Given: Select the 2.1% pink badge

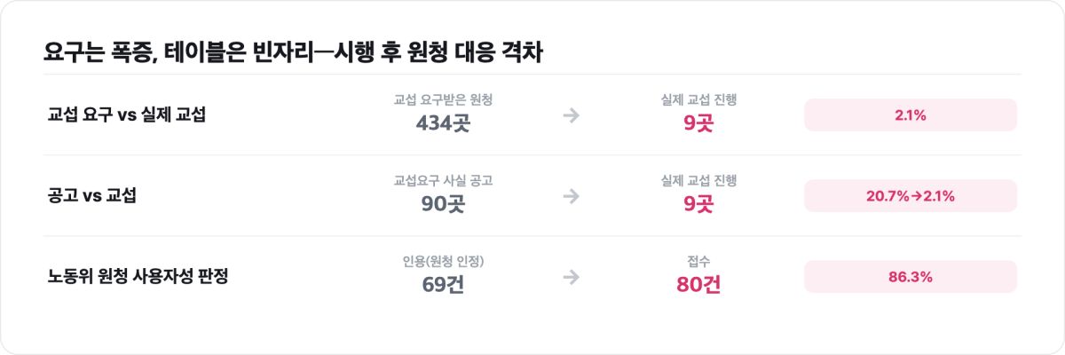Looking at the screenshot, I should point(911,114).
